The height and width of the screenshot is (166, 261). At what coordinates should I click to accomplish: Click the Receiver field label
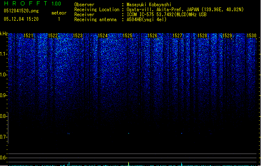84,15
